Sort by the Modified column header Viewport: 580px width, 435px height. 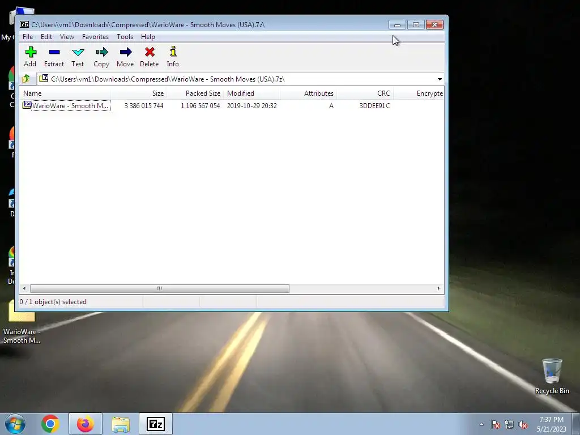click(251, 93)
